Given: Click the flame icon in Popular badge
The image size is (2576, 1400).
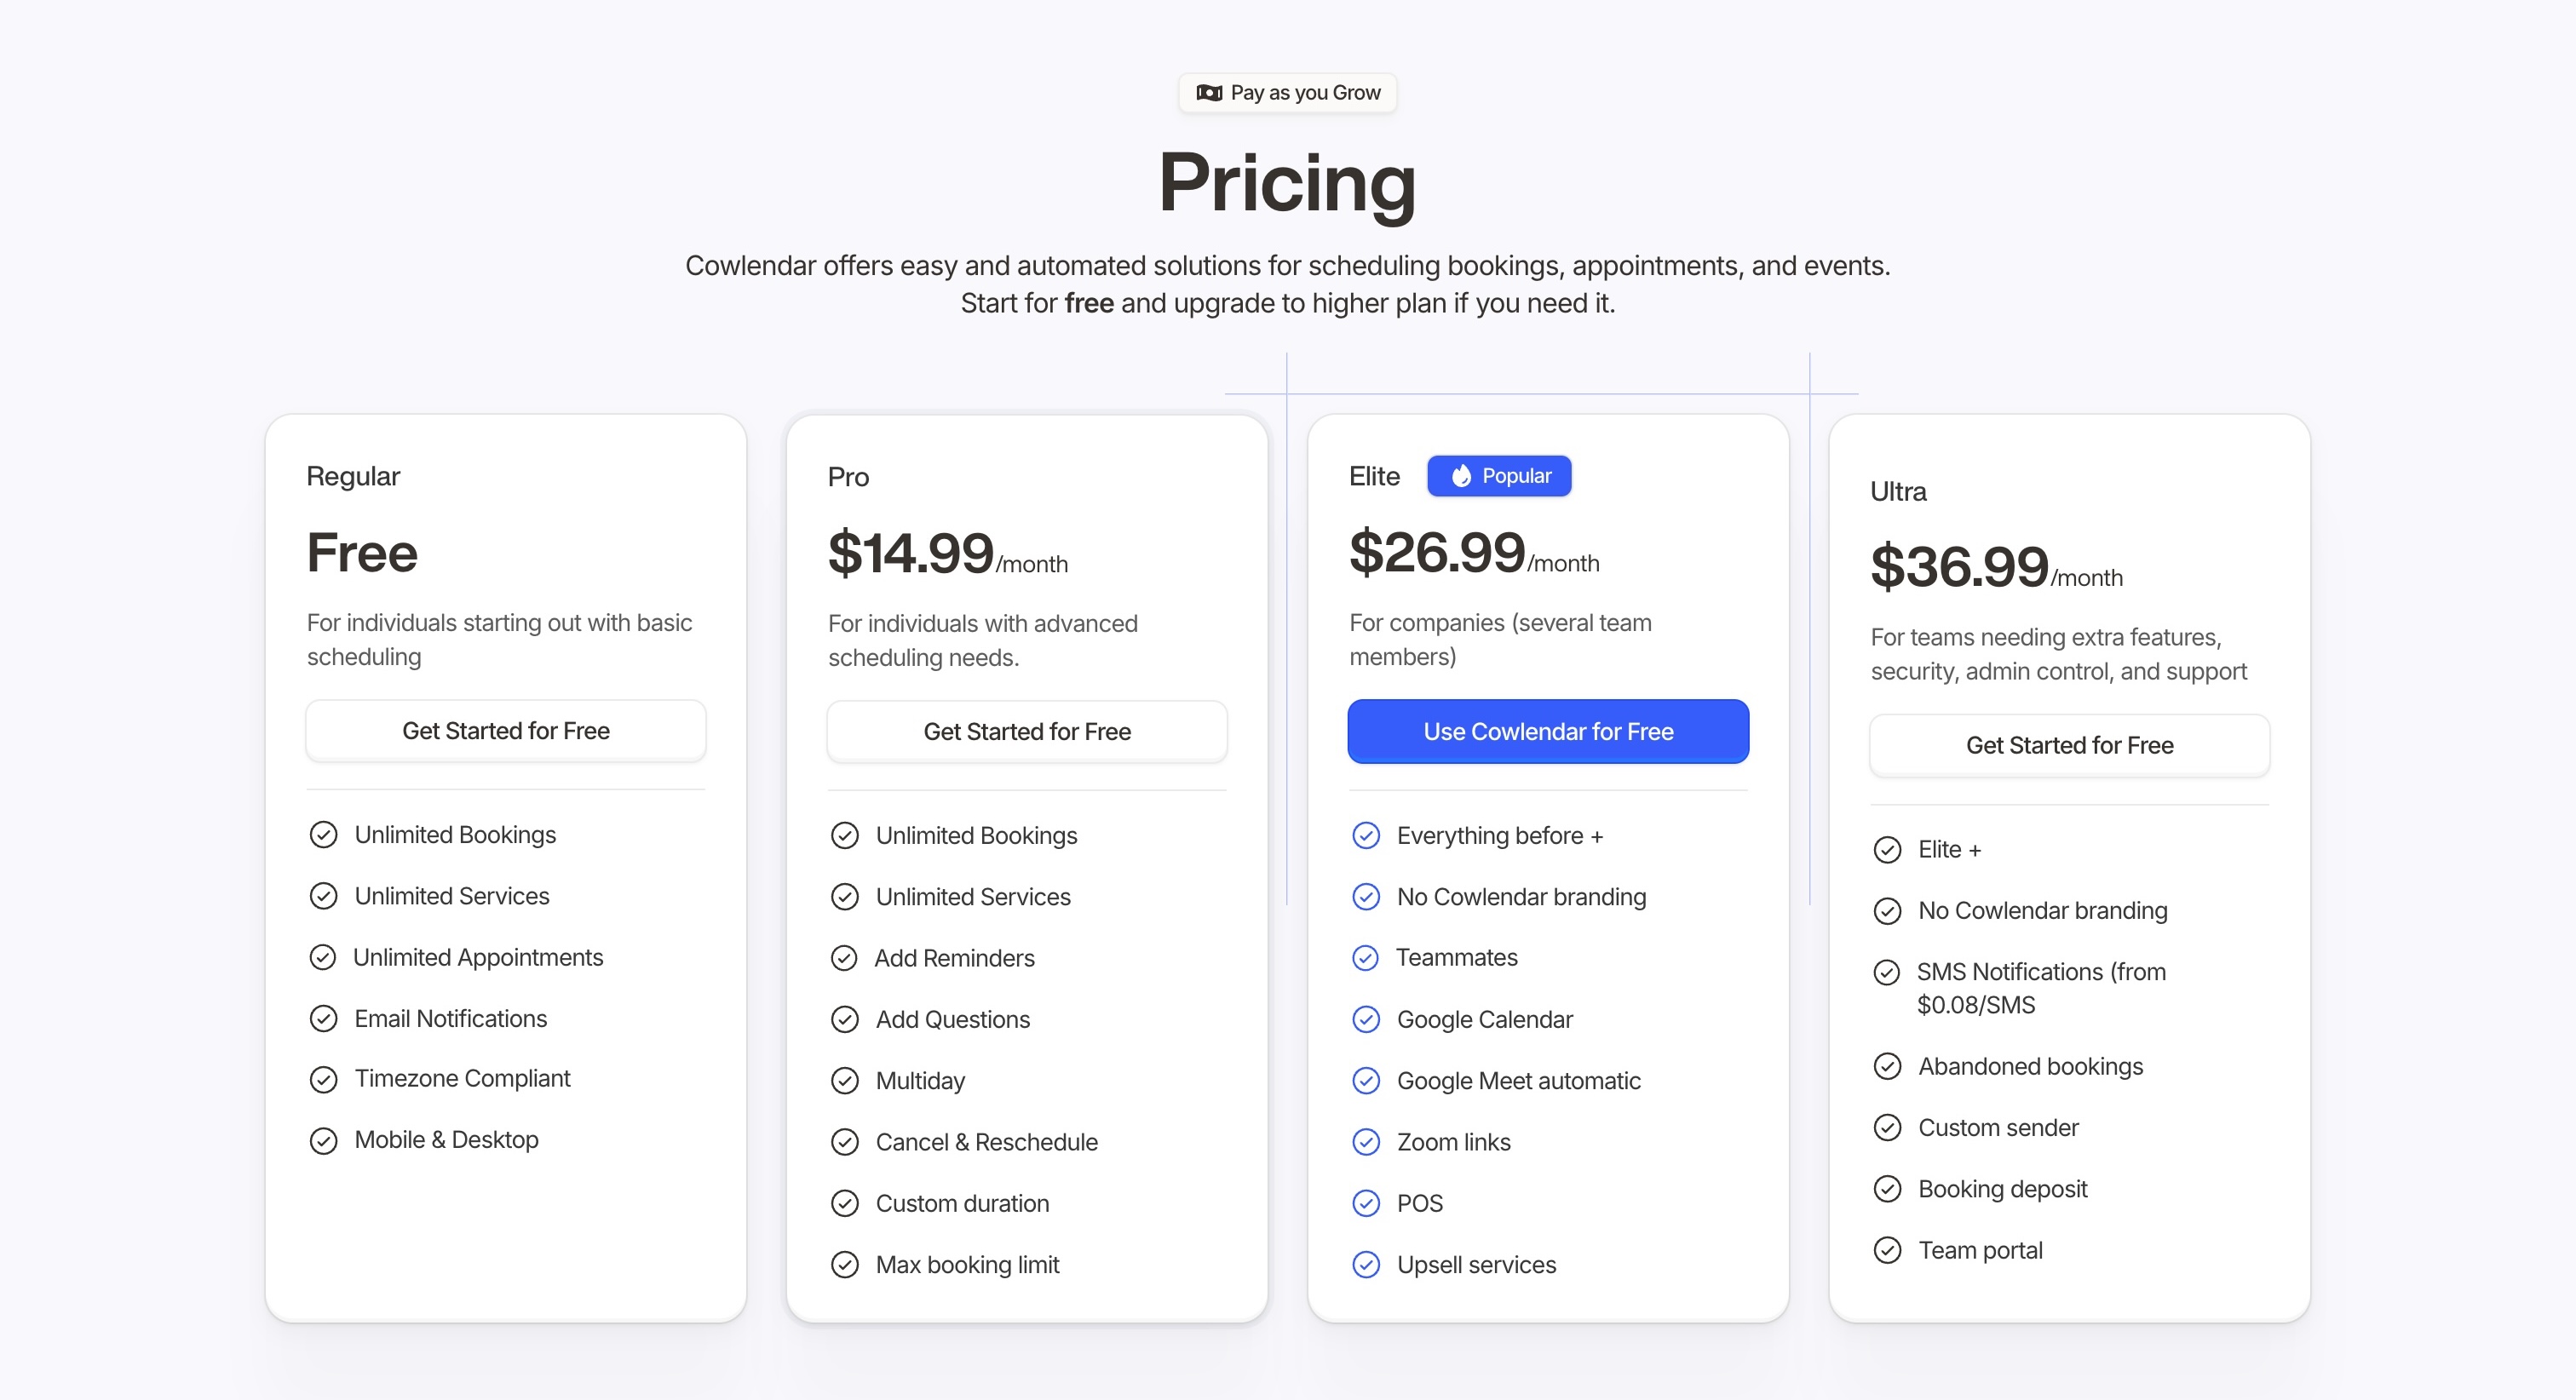Looking at the screenshot, I should 1461,476.
